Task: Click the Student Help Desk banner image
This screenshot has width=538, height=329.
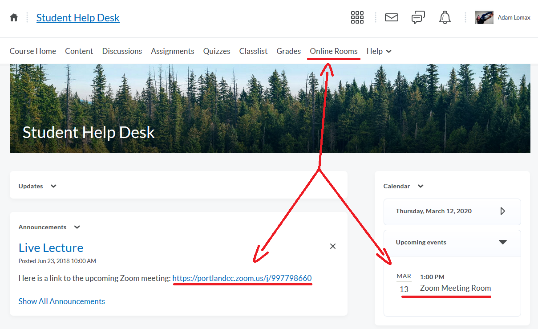Action: click(x=270, y=108)
